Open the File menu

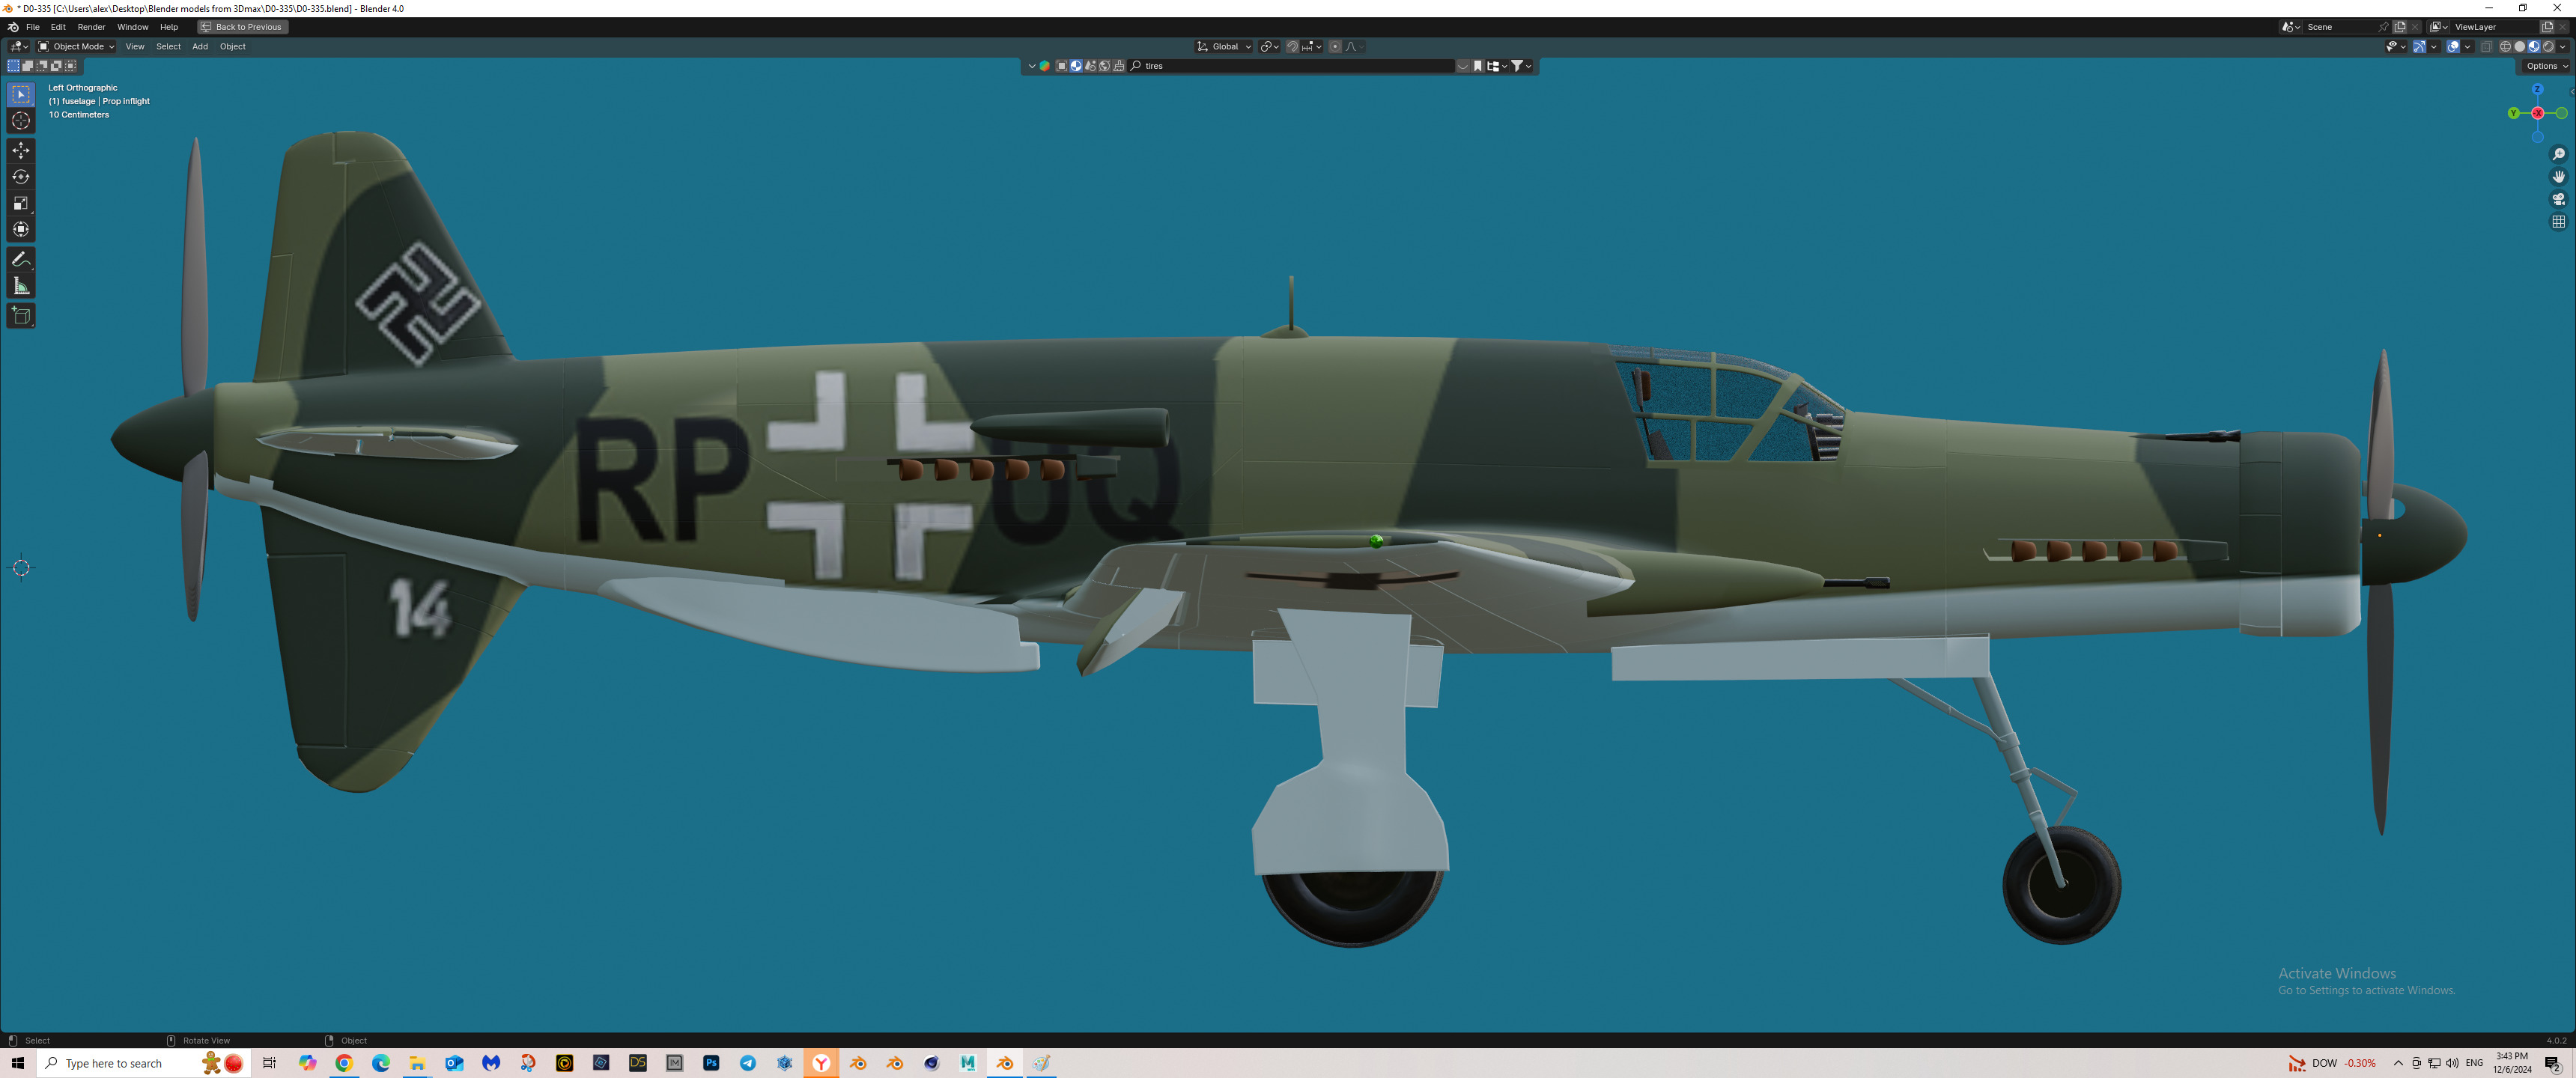coord(33,27)
